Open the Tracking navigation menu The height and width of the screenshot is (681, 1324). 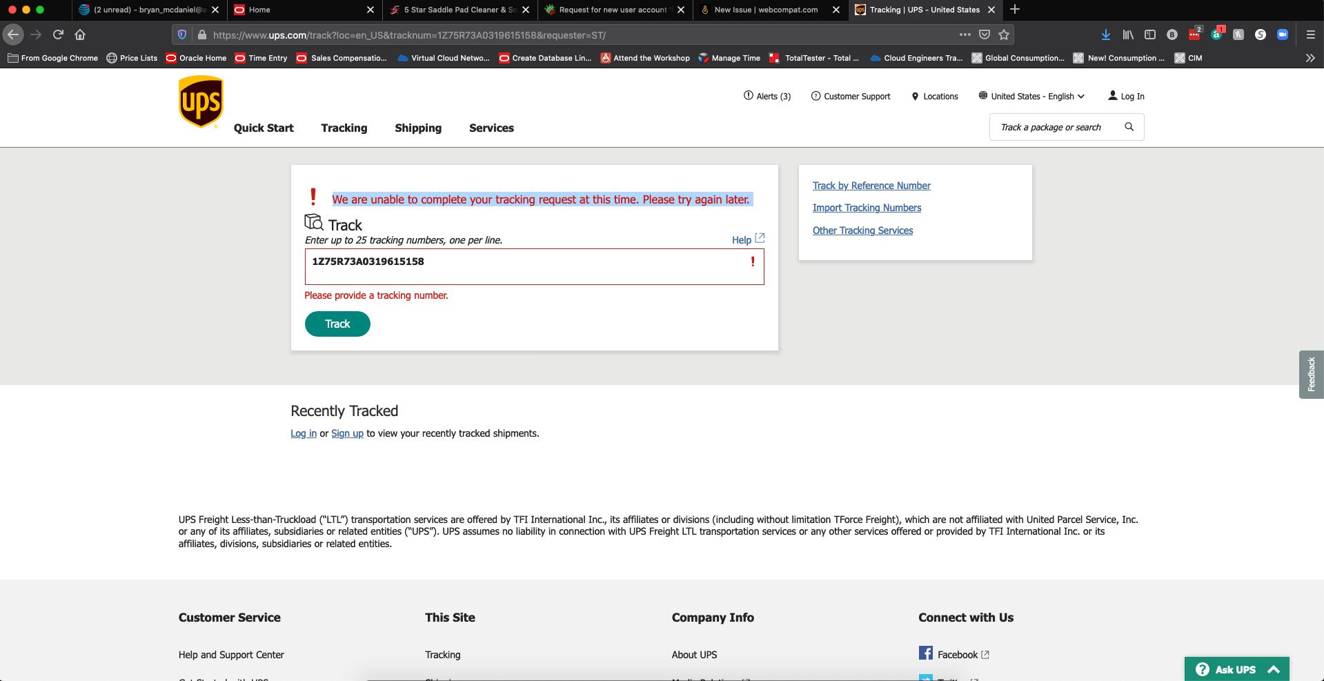tap(344, 128)
